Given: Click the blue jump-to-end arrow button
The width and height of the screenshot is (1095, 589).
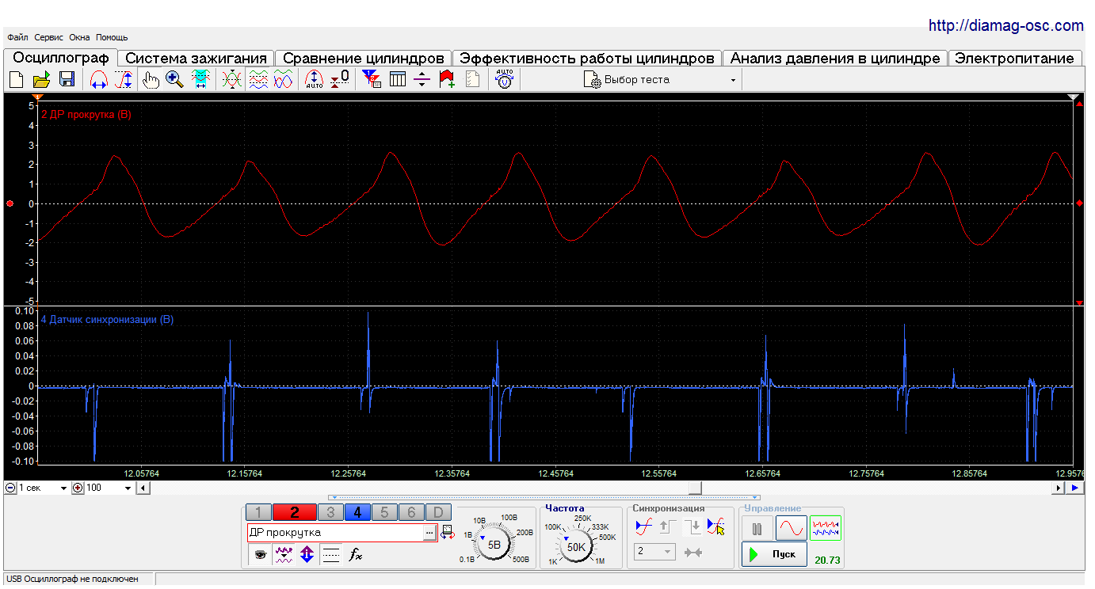Looking at the screenshot, I should pos(1075,488).
